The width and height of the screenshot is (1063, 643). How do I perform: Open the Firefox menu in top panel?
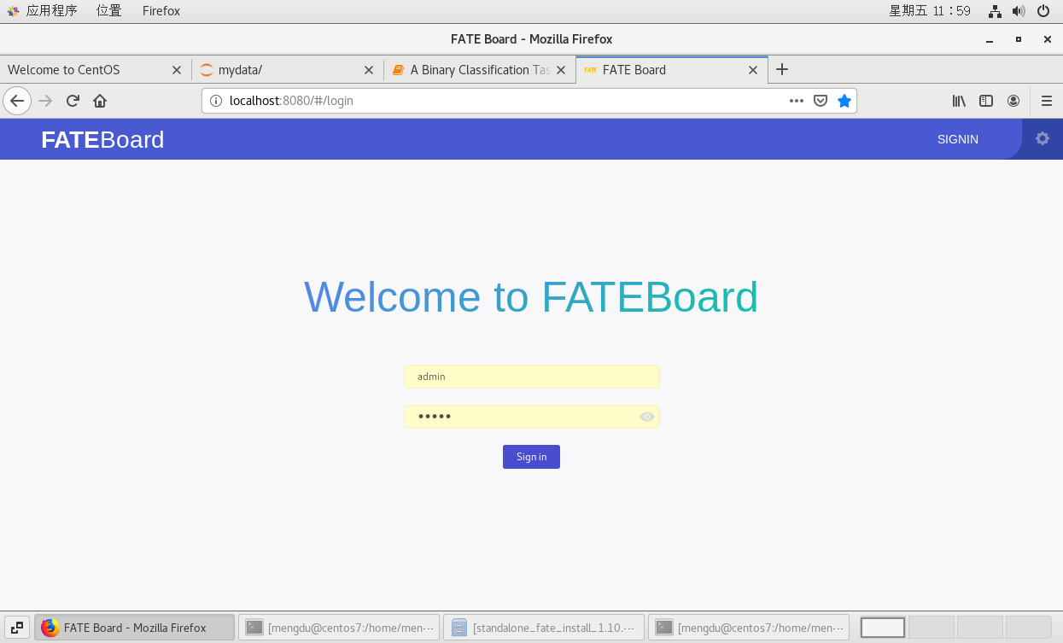click(x=161, y=11)
